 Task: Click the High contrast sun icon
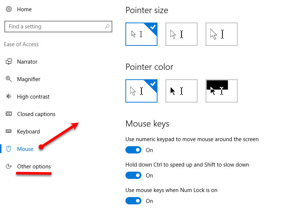point(9,96)
